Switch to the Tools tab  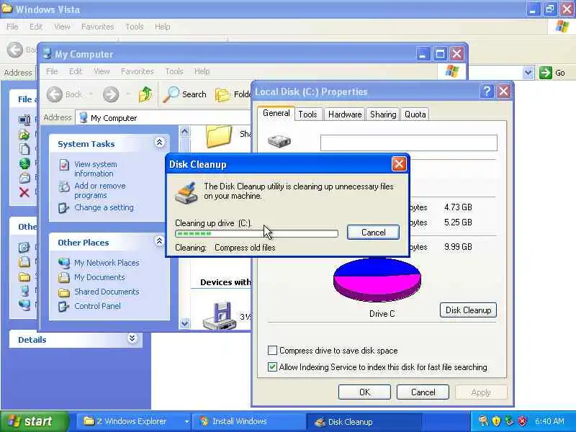307,114
